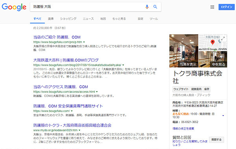
Task: Click the 質問と回答 heading
Action: pos(182,137)
